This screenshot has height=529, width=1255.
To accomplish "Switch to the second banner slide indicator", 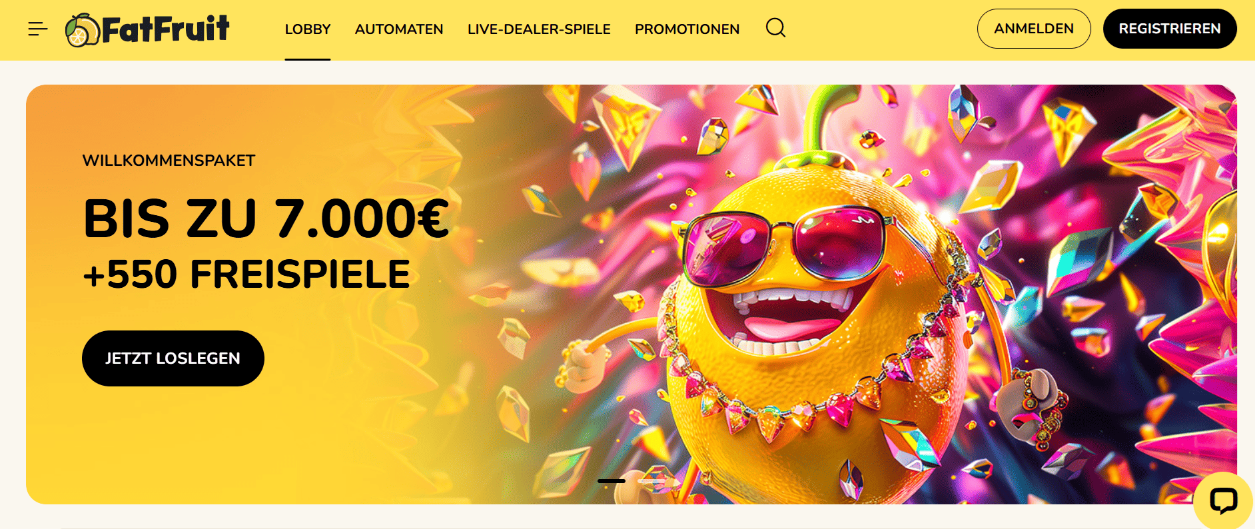I will tap(651, 480).
